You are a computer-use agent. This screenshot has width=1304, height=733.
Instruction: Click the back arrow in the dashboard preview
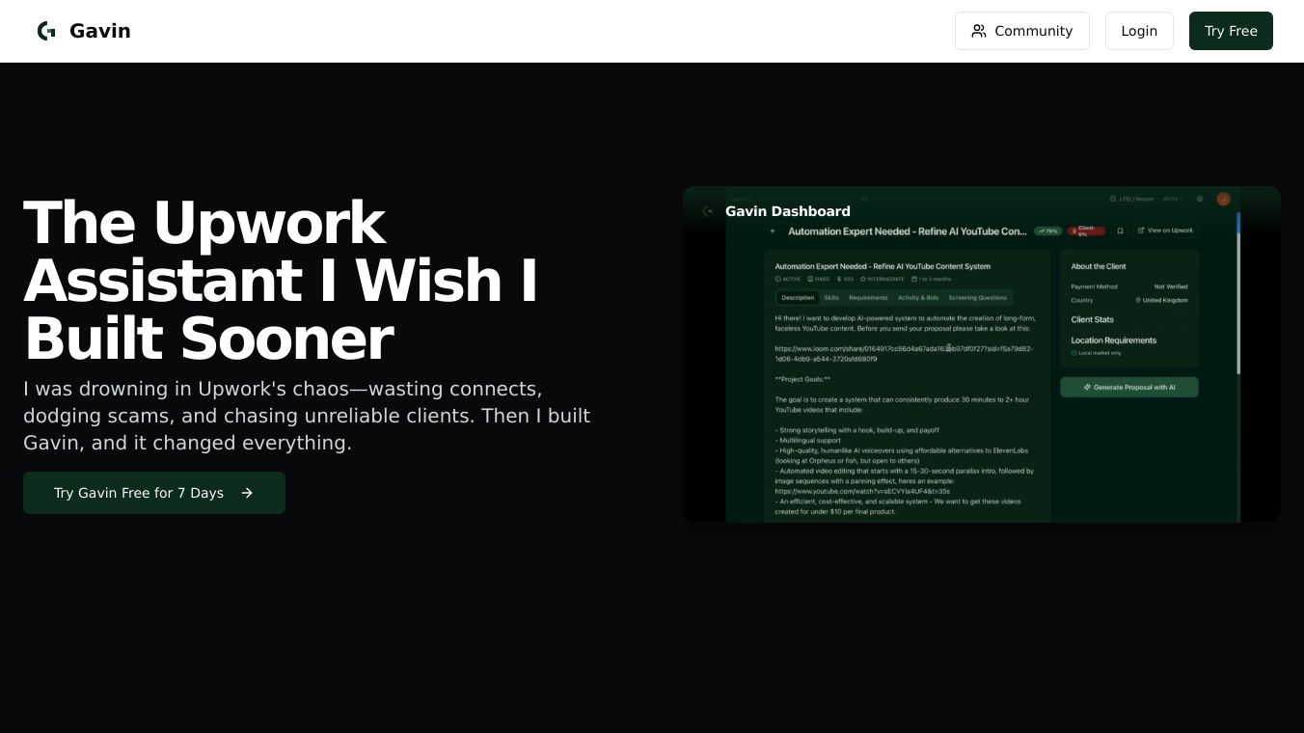[x=773, y=231]
